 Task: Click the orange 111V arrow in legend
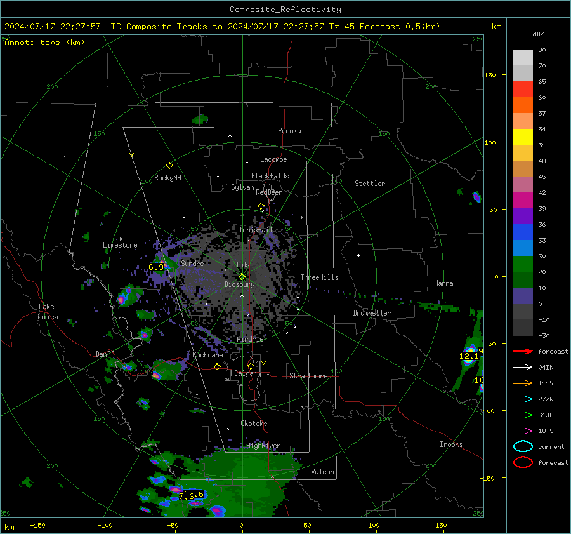[x=523, y=383]
